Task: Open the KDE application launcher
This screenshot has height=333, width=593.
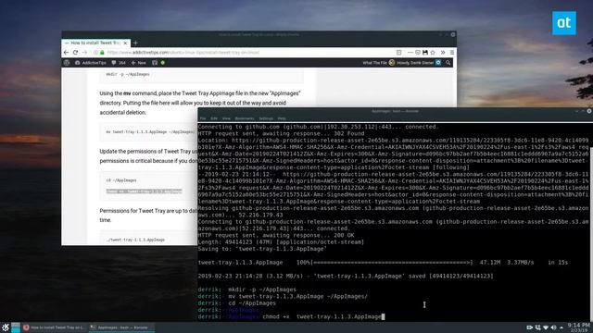Action: (x=6, y=327)
